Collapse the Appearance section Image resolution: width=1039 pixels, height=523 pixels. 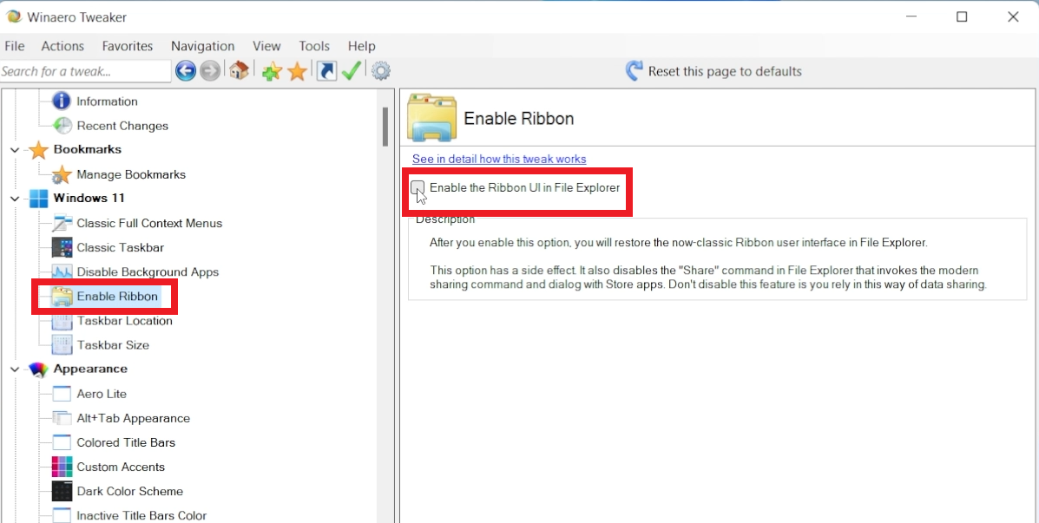coord(14,369)
